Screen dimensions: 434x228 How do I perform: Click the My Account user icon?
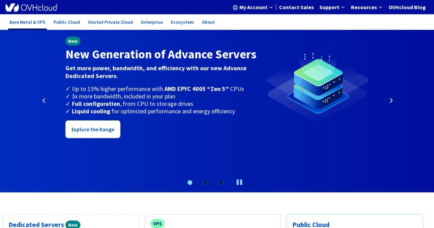pyautogui.click(x=235, y=7)
